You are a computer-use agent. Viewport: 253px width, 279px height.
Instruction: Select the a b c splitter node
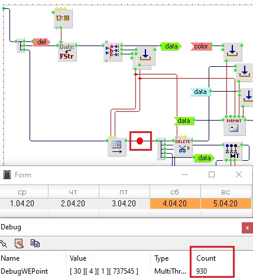tap(113, 51)
